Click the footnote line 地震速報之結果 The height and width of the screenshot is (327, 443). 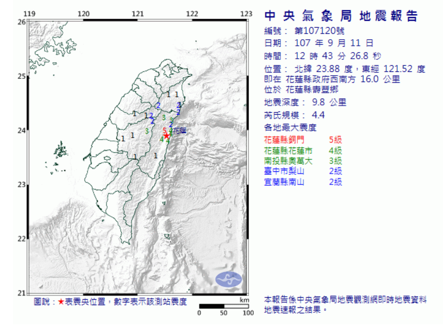coord(296,310)
